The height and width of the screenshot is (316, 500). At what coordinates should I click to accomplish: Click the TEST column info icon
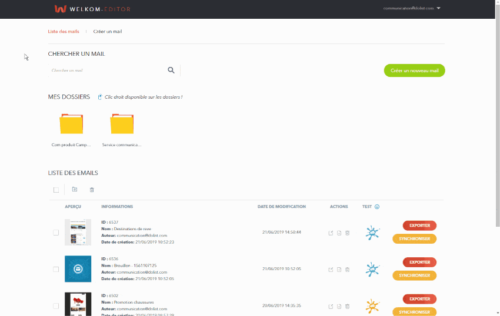[377, 207]
